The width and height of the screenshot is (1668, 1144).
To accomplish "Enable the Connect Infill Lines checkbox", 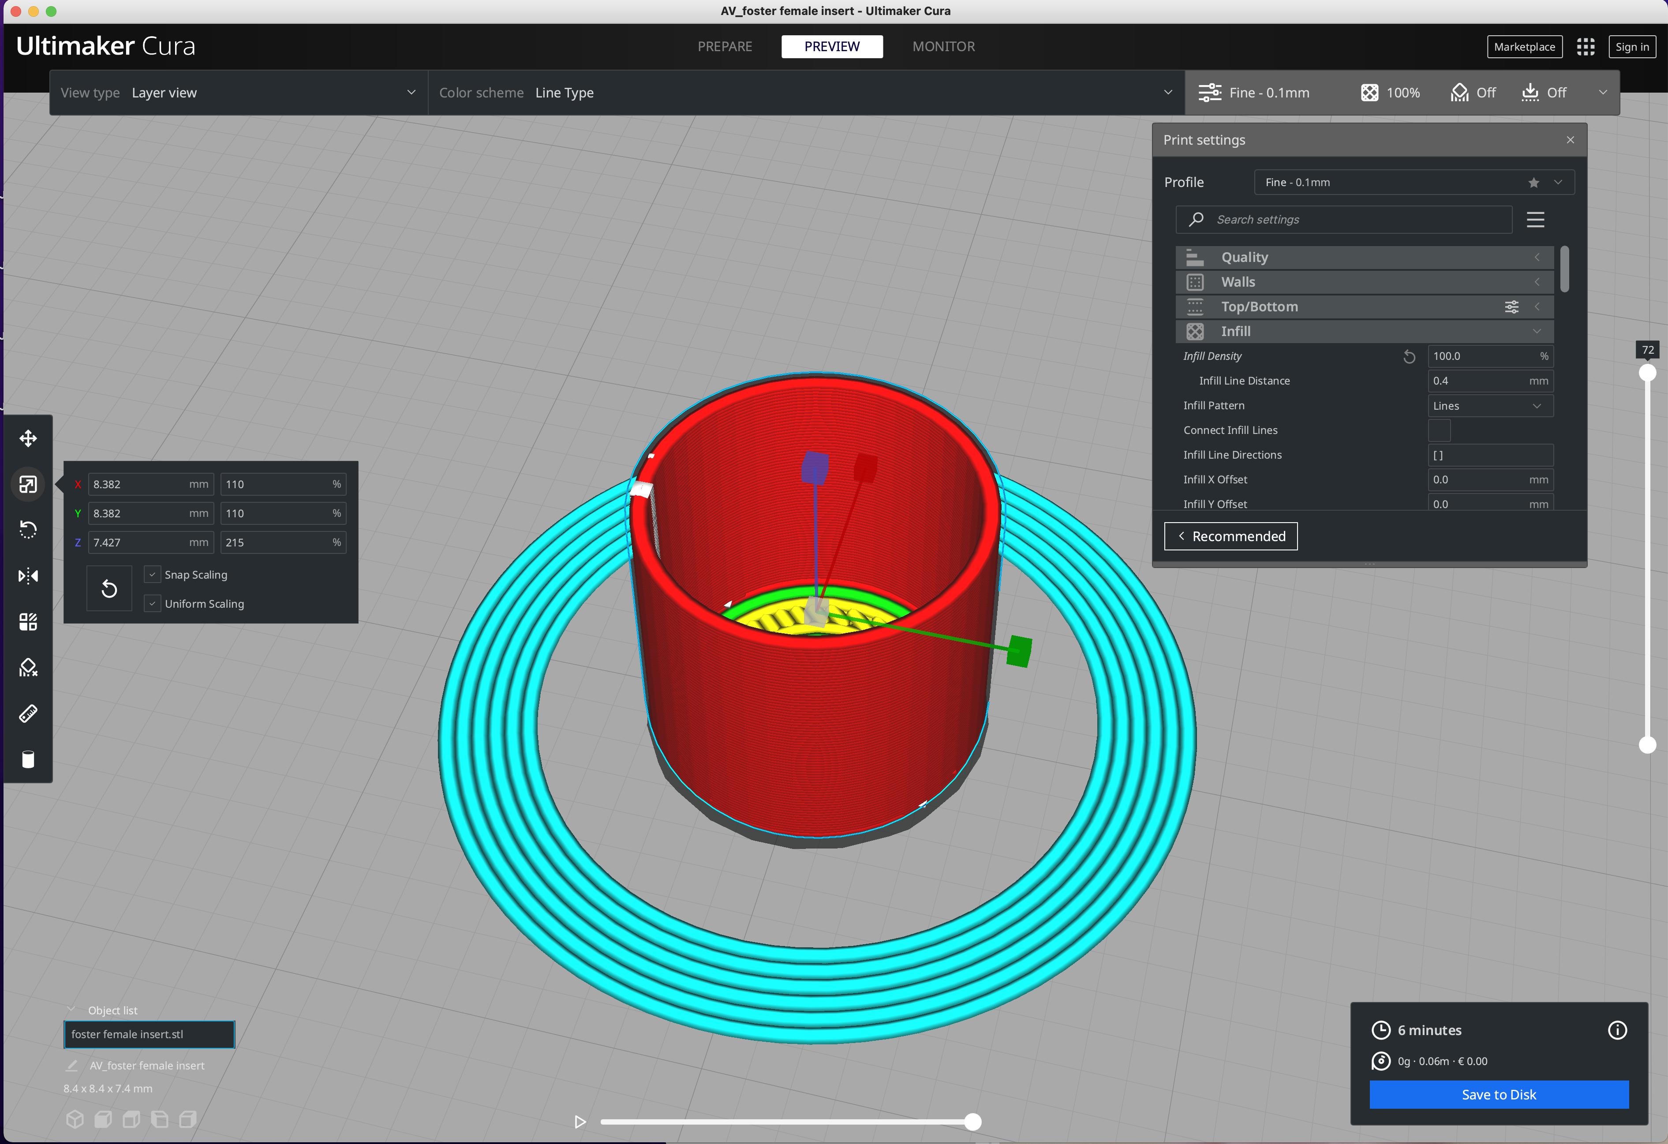I will coord(1439,430).
